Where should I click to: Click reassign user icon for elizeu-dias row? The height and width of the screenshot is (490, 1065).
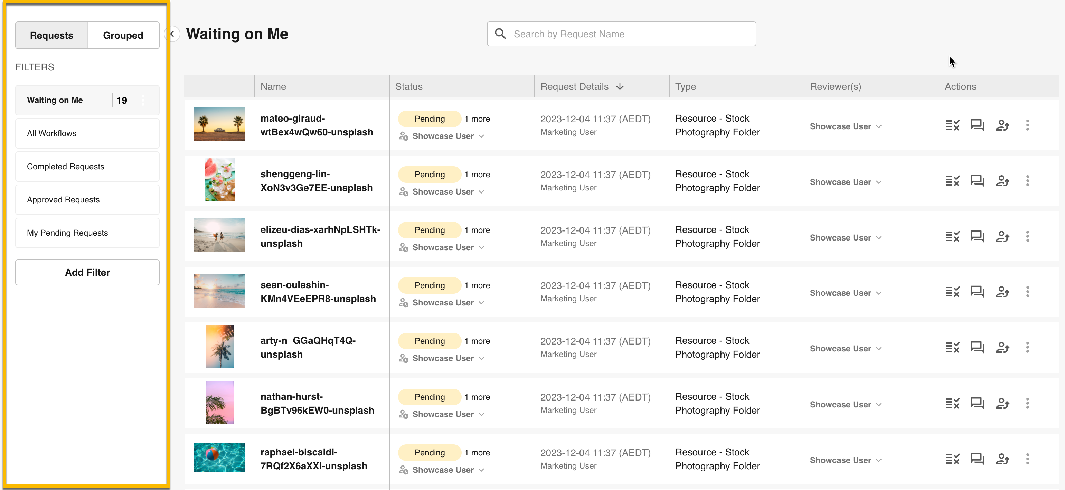[x=1002, y=236]
